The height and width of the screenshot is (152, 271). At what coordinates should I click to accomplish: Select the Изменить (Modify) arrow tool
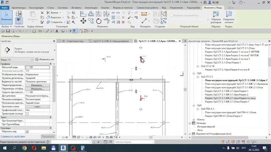pyautogui.click(x=6, y=17)
